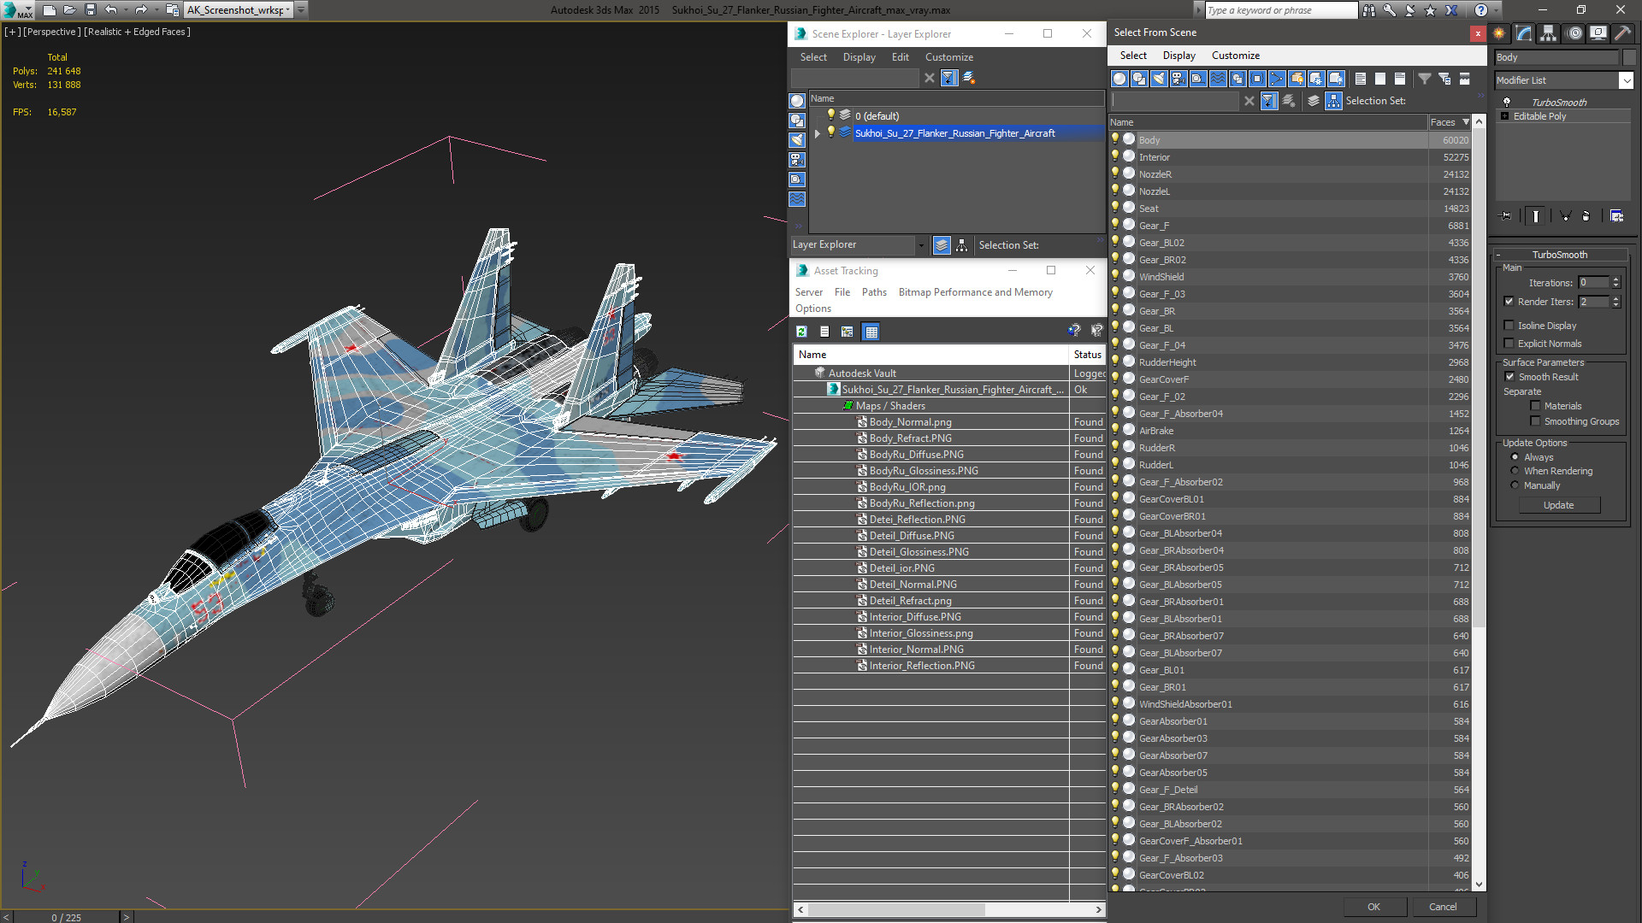This screenshot has width=1642, height=923.
Task: Expand the Editable Poly modifier entry
Action: click(x=1504, y=116)
